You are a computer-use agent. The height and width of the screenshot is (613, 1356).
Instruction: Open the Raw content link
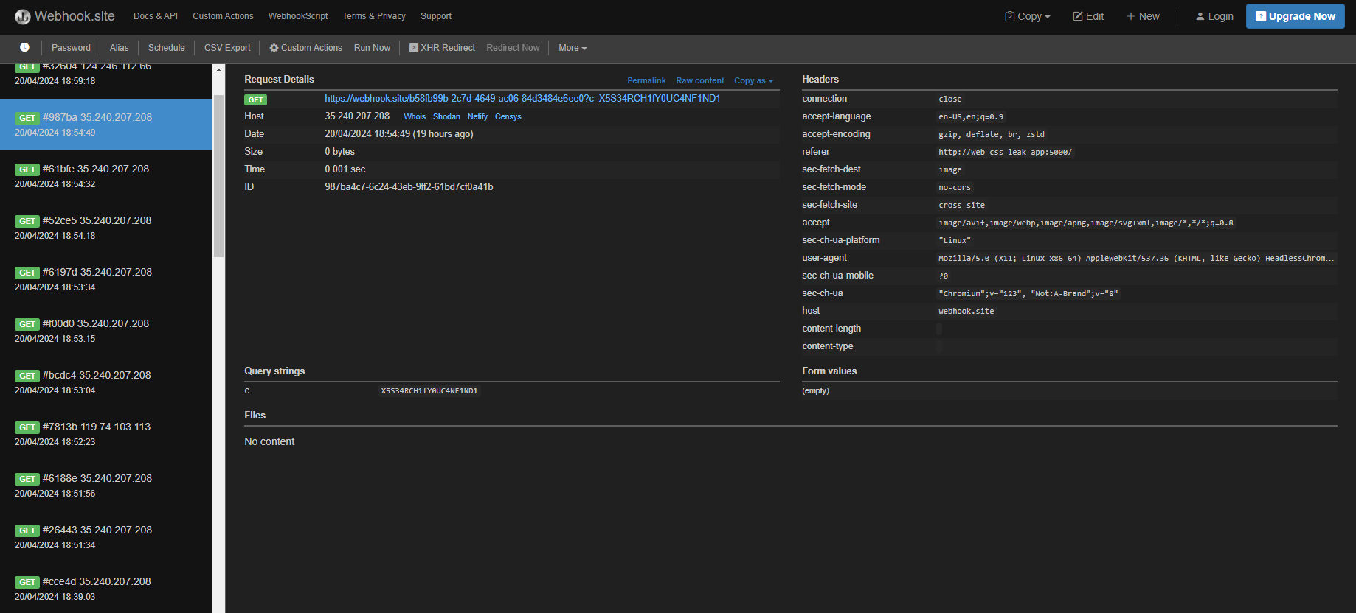(x=700, y=80)
